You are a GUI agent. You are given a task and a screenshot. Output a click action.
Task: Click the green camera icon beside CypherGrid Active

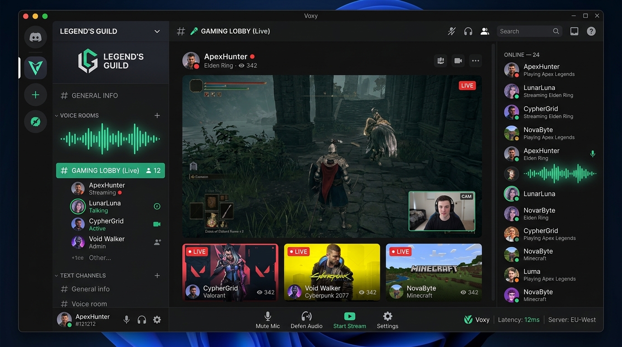(x=157, y=224)
